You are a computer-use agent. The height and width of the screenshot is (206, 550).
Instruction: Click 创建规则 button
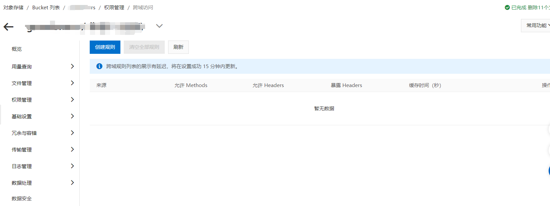click(105, 47)
